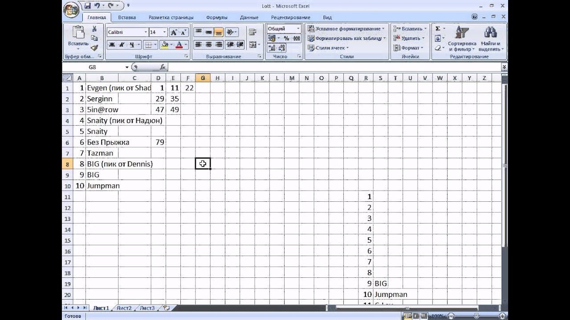This screenshot has height=320, width=570.
Task: Apply yellow fill color bucket
Action: point(164,45)
